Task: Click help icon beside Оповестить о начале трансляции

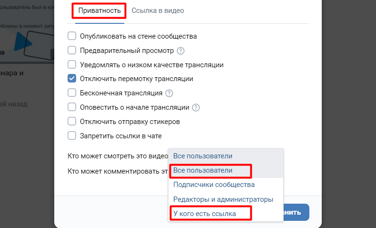Action: [196, 108]
